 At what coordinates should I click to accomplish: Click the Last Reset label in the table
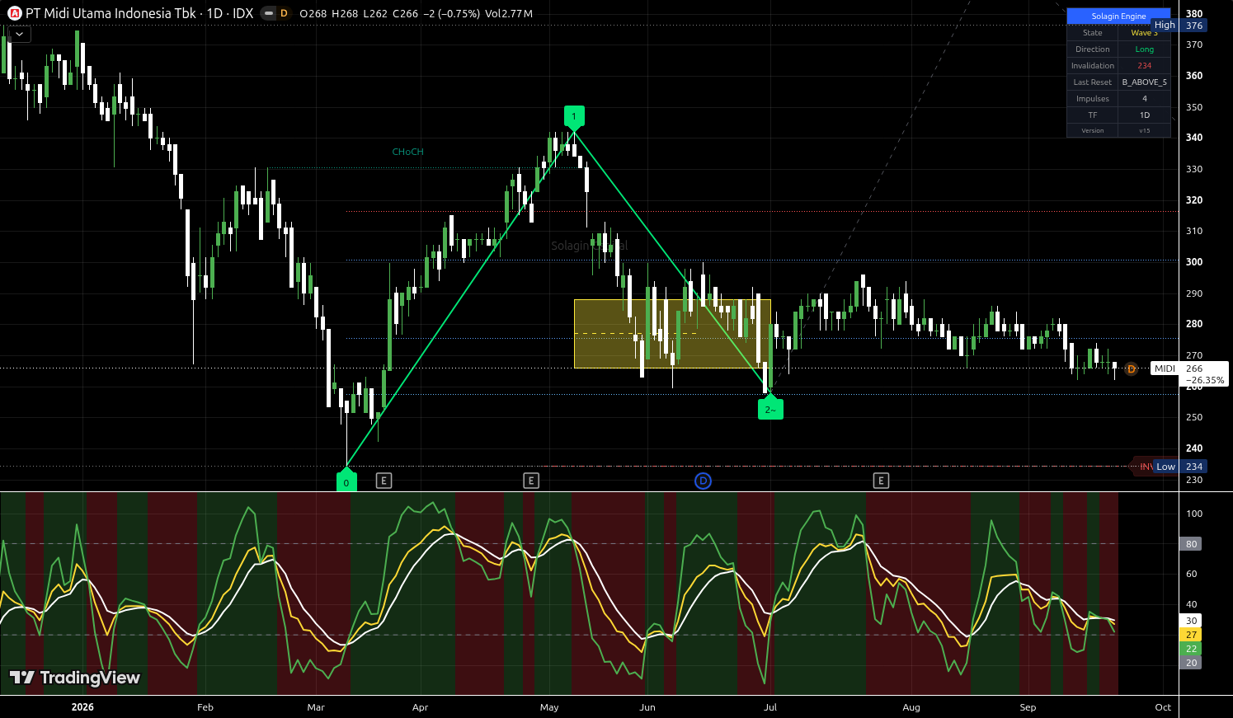pos(1092,82)
